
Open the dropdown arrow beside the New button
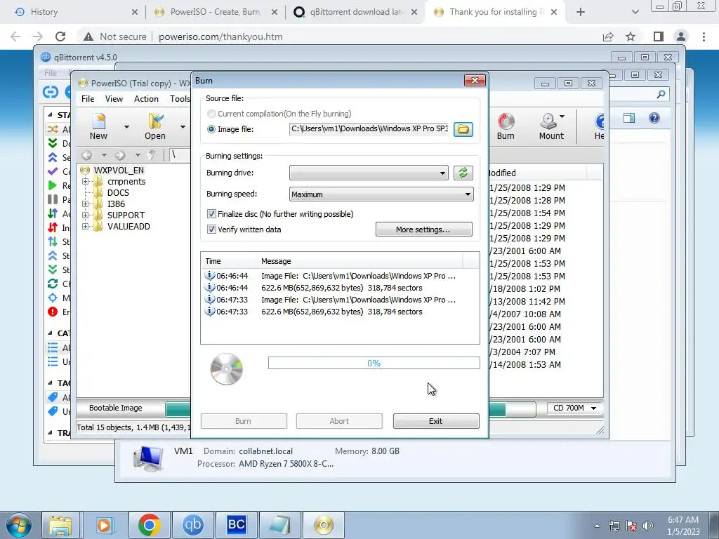(x=126, y=127)
